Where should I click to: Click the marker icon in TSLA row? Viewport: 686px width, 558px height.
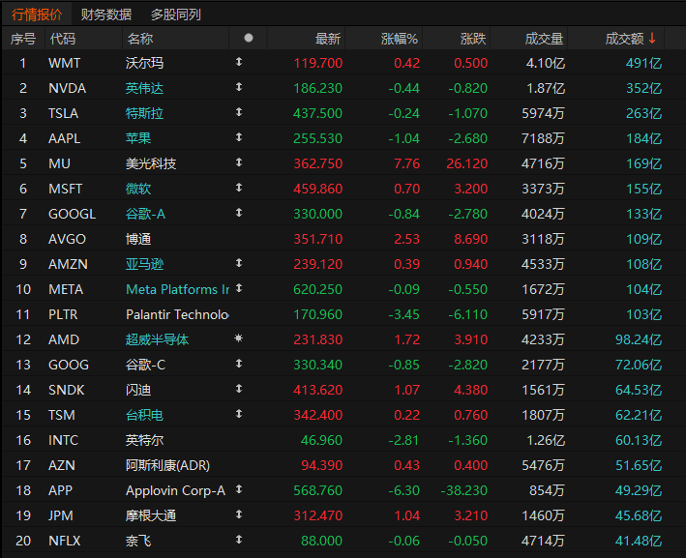click(x=239, y=112)
